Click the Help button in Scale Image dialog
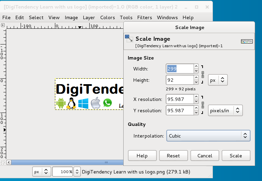Screen dimensions: 262x181 (x=142, y=156)
